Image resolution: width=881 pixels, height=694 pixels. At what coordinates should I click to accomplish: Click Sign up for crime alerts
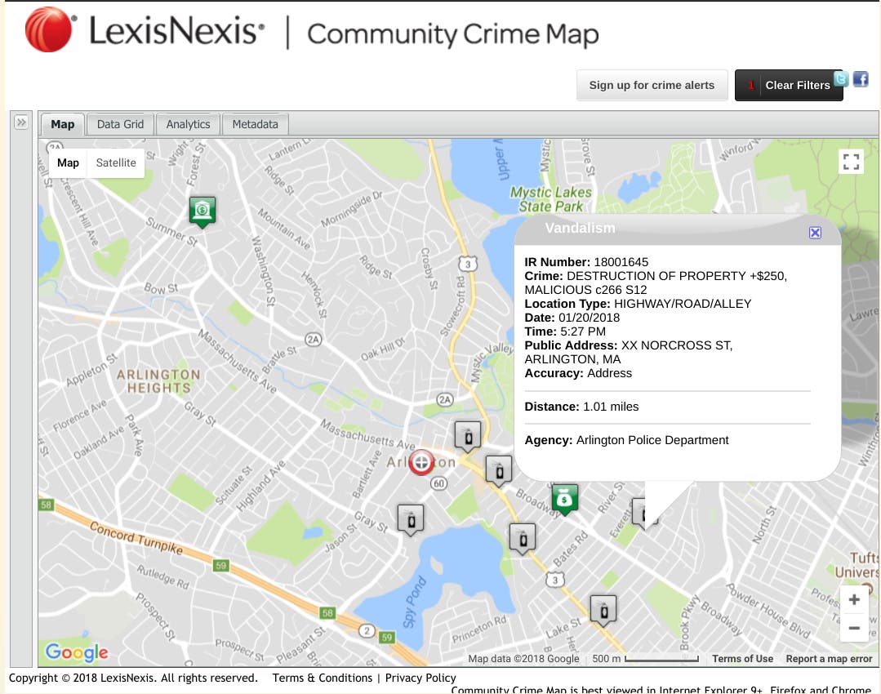tap(652, 85)
